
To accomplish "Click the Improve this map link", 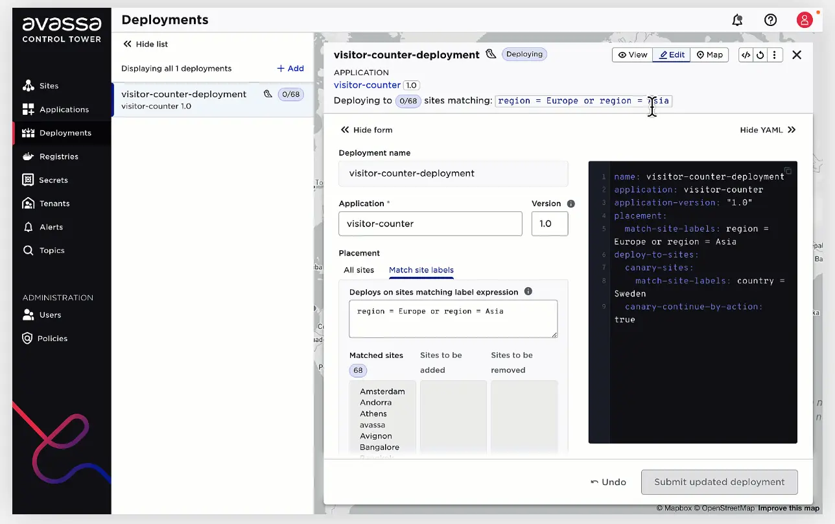I will 789,508.
